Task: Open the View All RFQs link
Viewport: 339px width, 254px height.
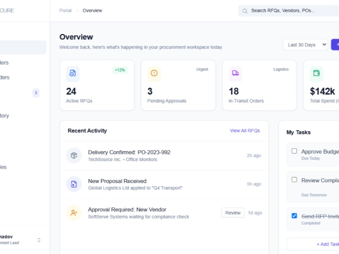Action: pos(245,131)
